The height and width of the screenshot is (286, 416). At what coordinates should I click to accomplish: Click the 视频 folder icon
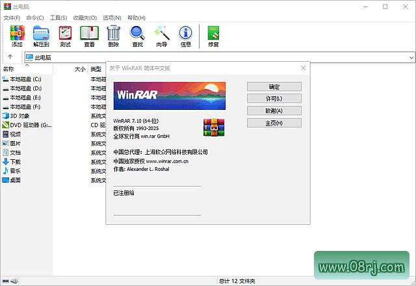[5, 134]
